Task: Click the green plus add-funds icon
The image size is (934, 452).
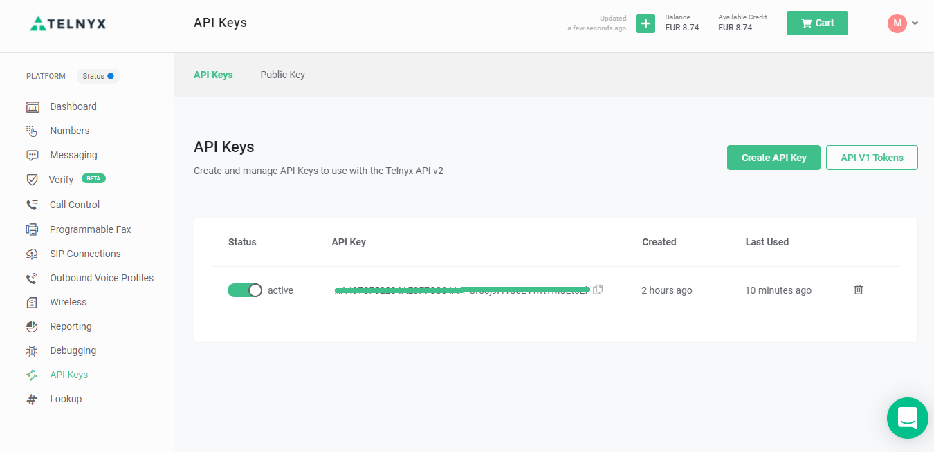Action: click(x=645, y=23)
